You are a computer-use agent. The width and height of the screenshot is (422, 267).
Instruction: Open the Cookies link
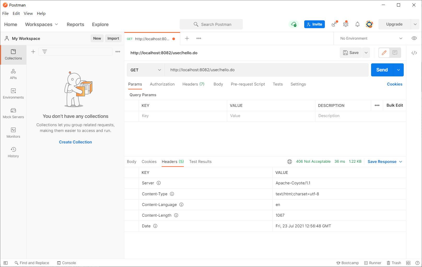coord(395,84)
